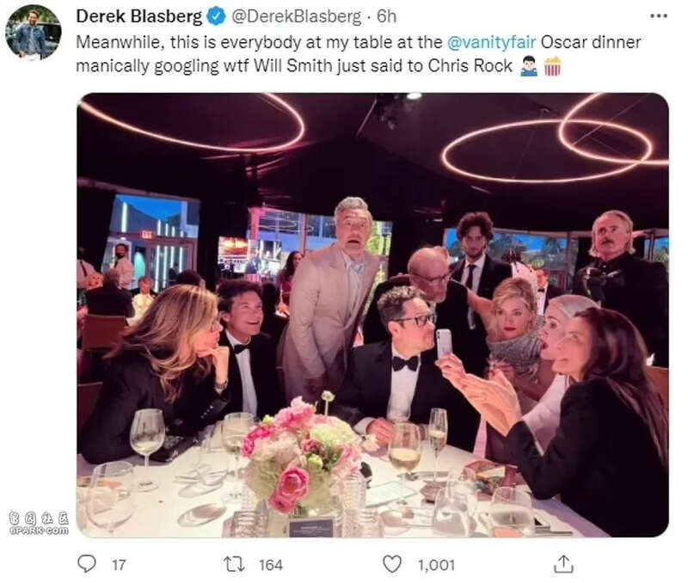Click the share upload icon
Viewport: 688px width, 583px height.
(x=563, y=564)
